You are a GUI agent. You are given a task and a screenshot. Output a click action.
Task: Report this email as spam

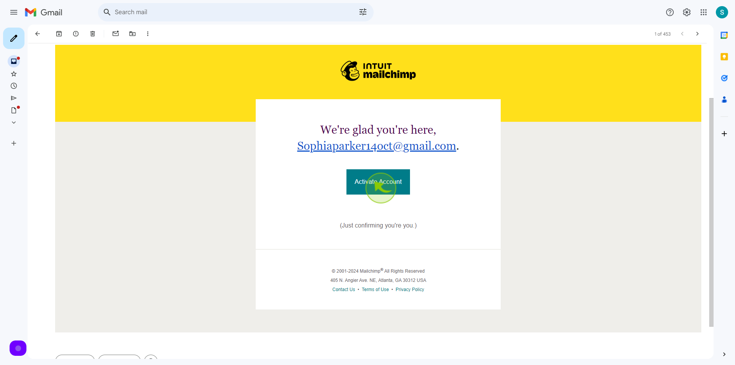(76, 34)
